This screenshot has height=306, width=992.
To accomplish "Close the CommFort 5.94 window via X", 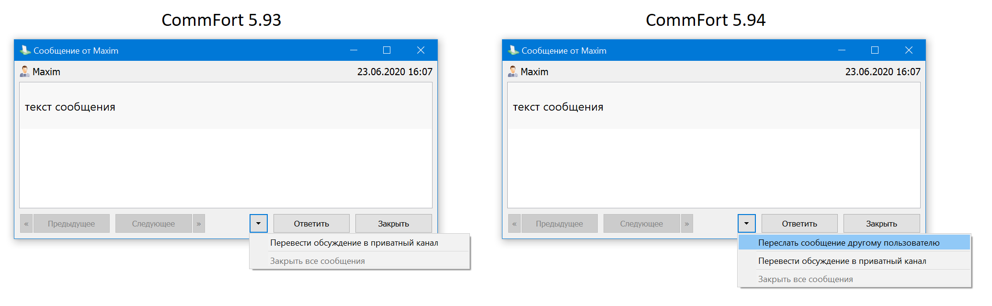I will click(909, 50).
